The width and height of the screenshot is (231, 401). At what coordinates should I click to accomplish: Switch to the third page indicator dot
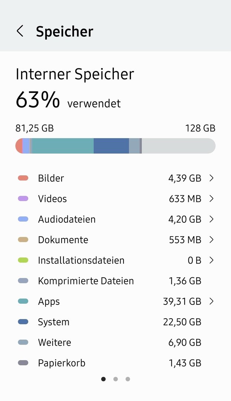pos(128,379)
